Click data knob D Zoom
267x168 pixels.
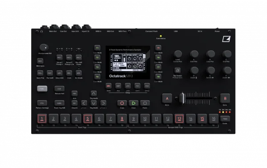pyautogui.click(x=194, y=70)
